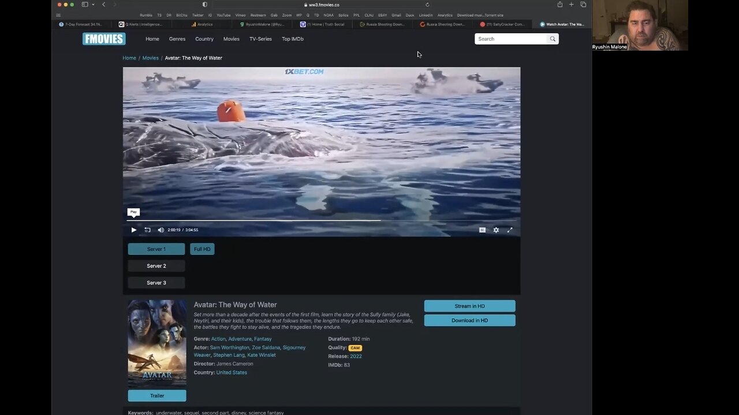
Task: Go to the Movies nav item
Action: point(232,39)
